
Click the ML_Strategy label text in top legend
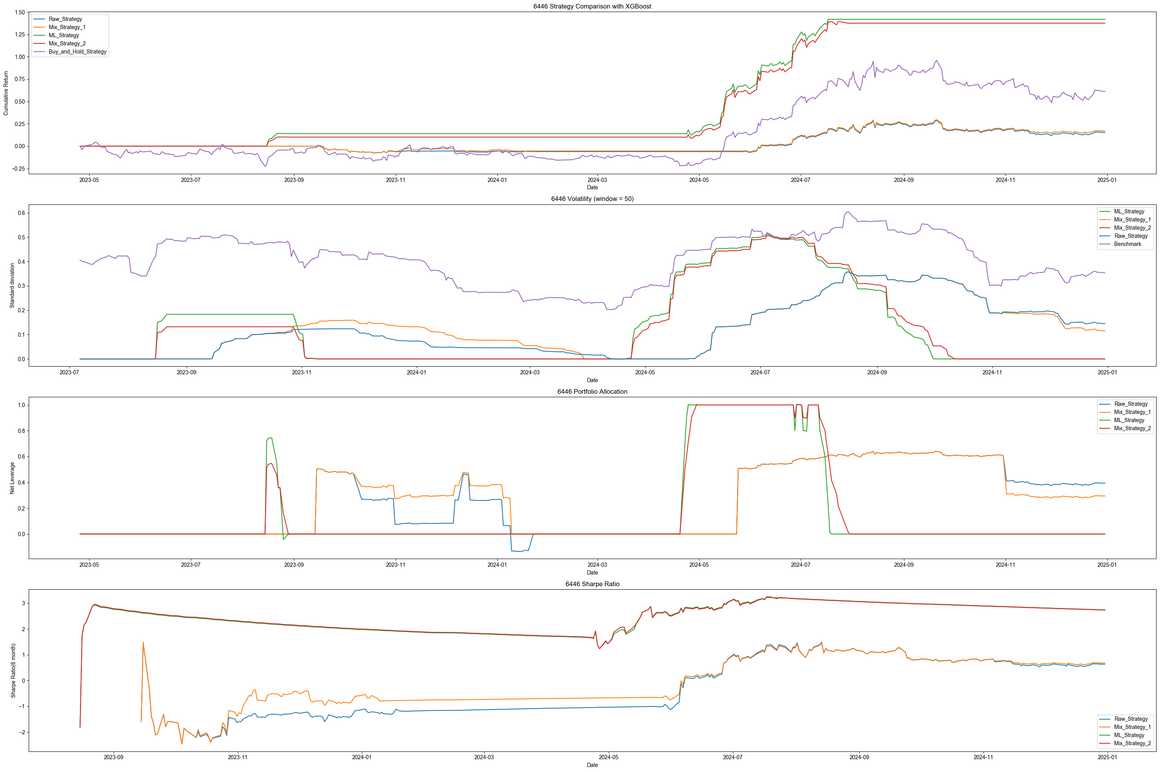(x=64, y=35)
